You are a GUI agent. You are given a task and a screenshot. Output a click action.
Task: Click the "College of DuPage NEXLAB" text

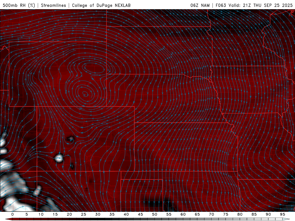click(x=101, y=5)
